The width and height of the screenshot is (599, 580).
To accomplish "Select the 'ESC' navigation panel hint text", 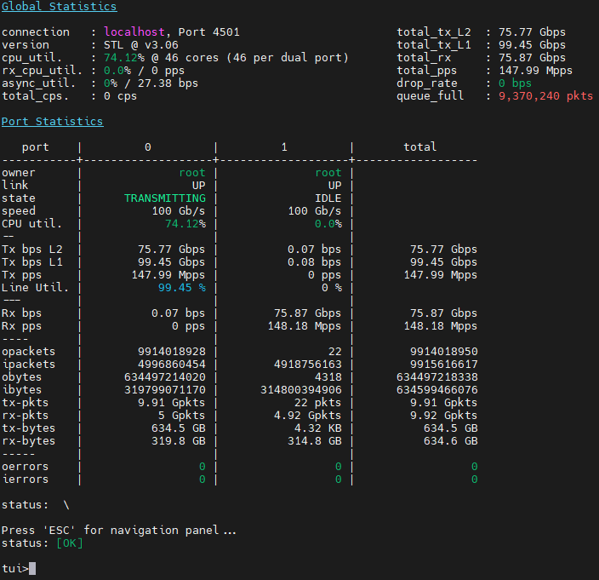I will coord(119,531).
